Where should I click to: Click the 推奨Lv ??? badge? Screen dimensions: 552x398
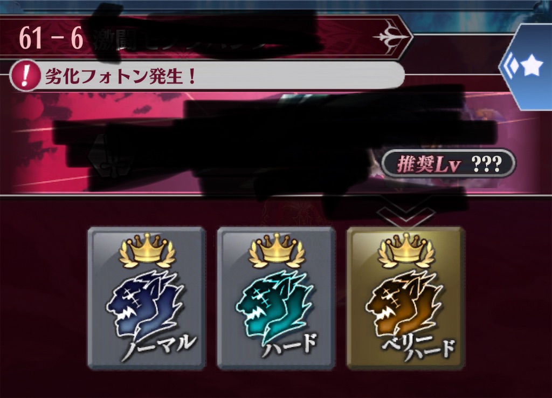point(448,164)
